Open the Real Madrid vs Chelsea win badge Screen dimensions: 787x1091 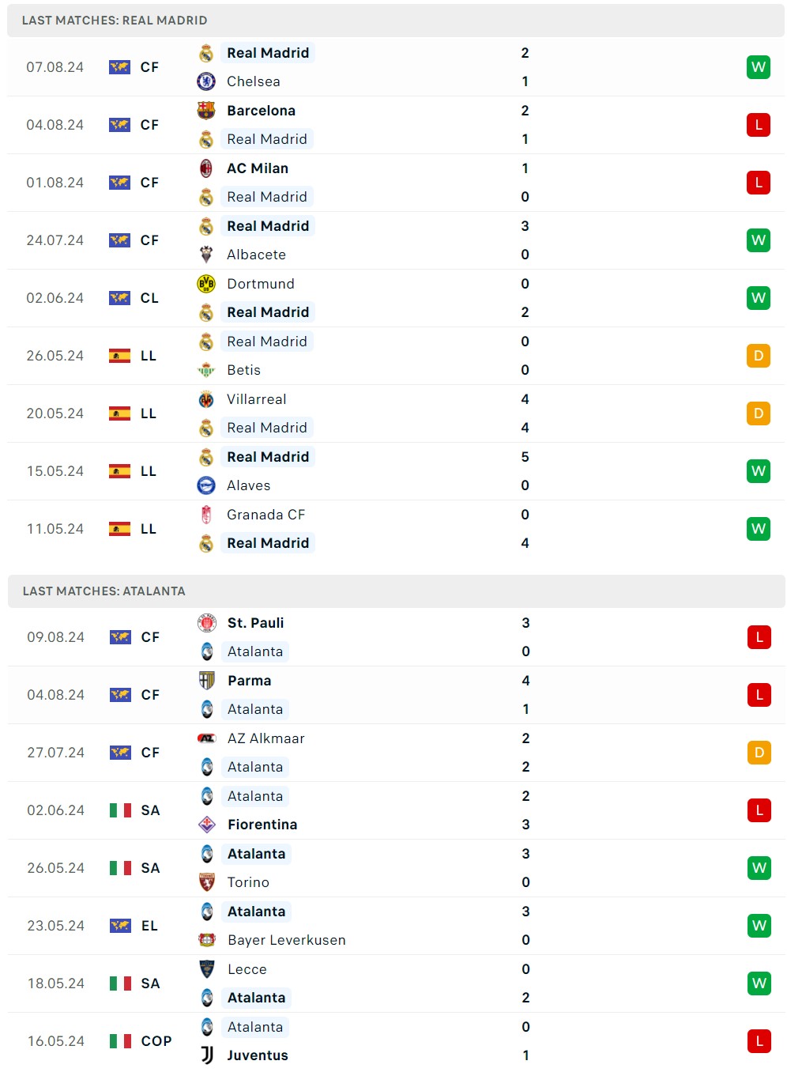coord(758,67)
